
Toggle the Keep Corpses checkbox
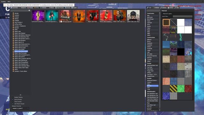coord(13,102)
